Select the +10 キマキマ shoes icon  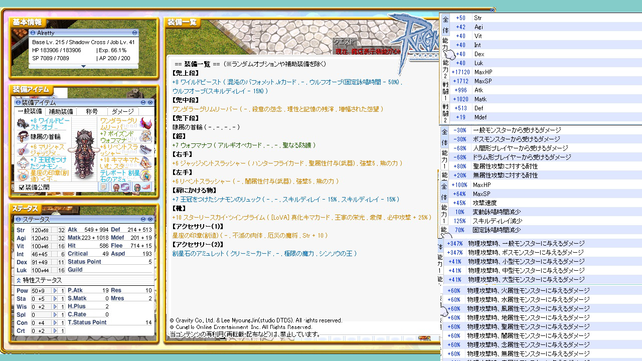pyautogui.click(x=145, y=163)
